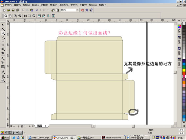Switch to the 页面 1 page tab
186x140 pixels.
pyautogui.click(x=42, y=126)
